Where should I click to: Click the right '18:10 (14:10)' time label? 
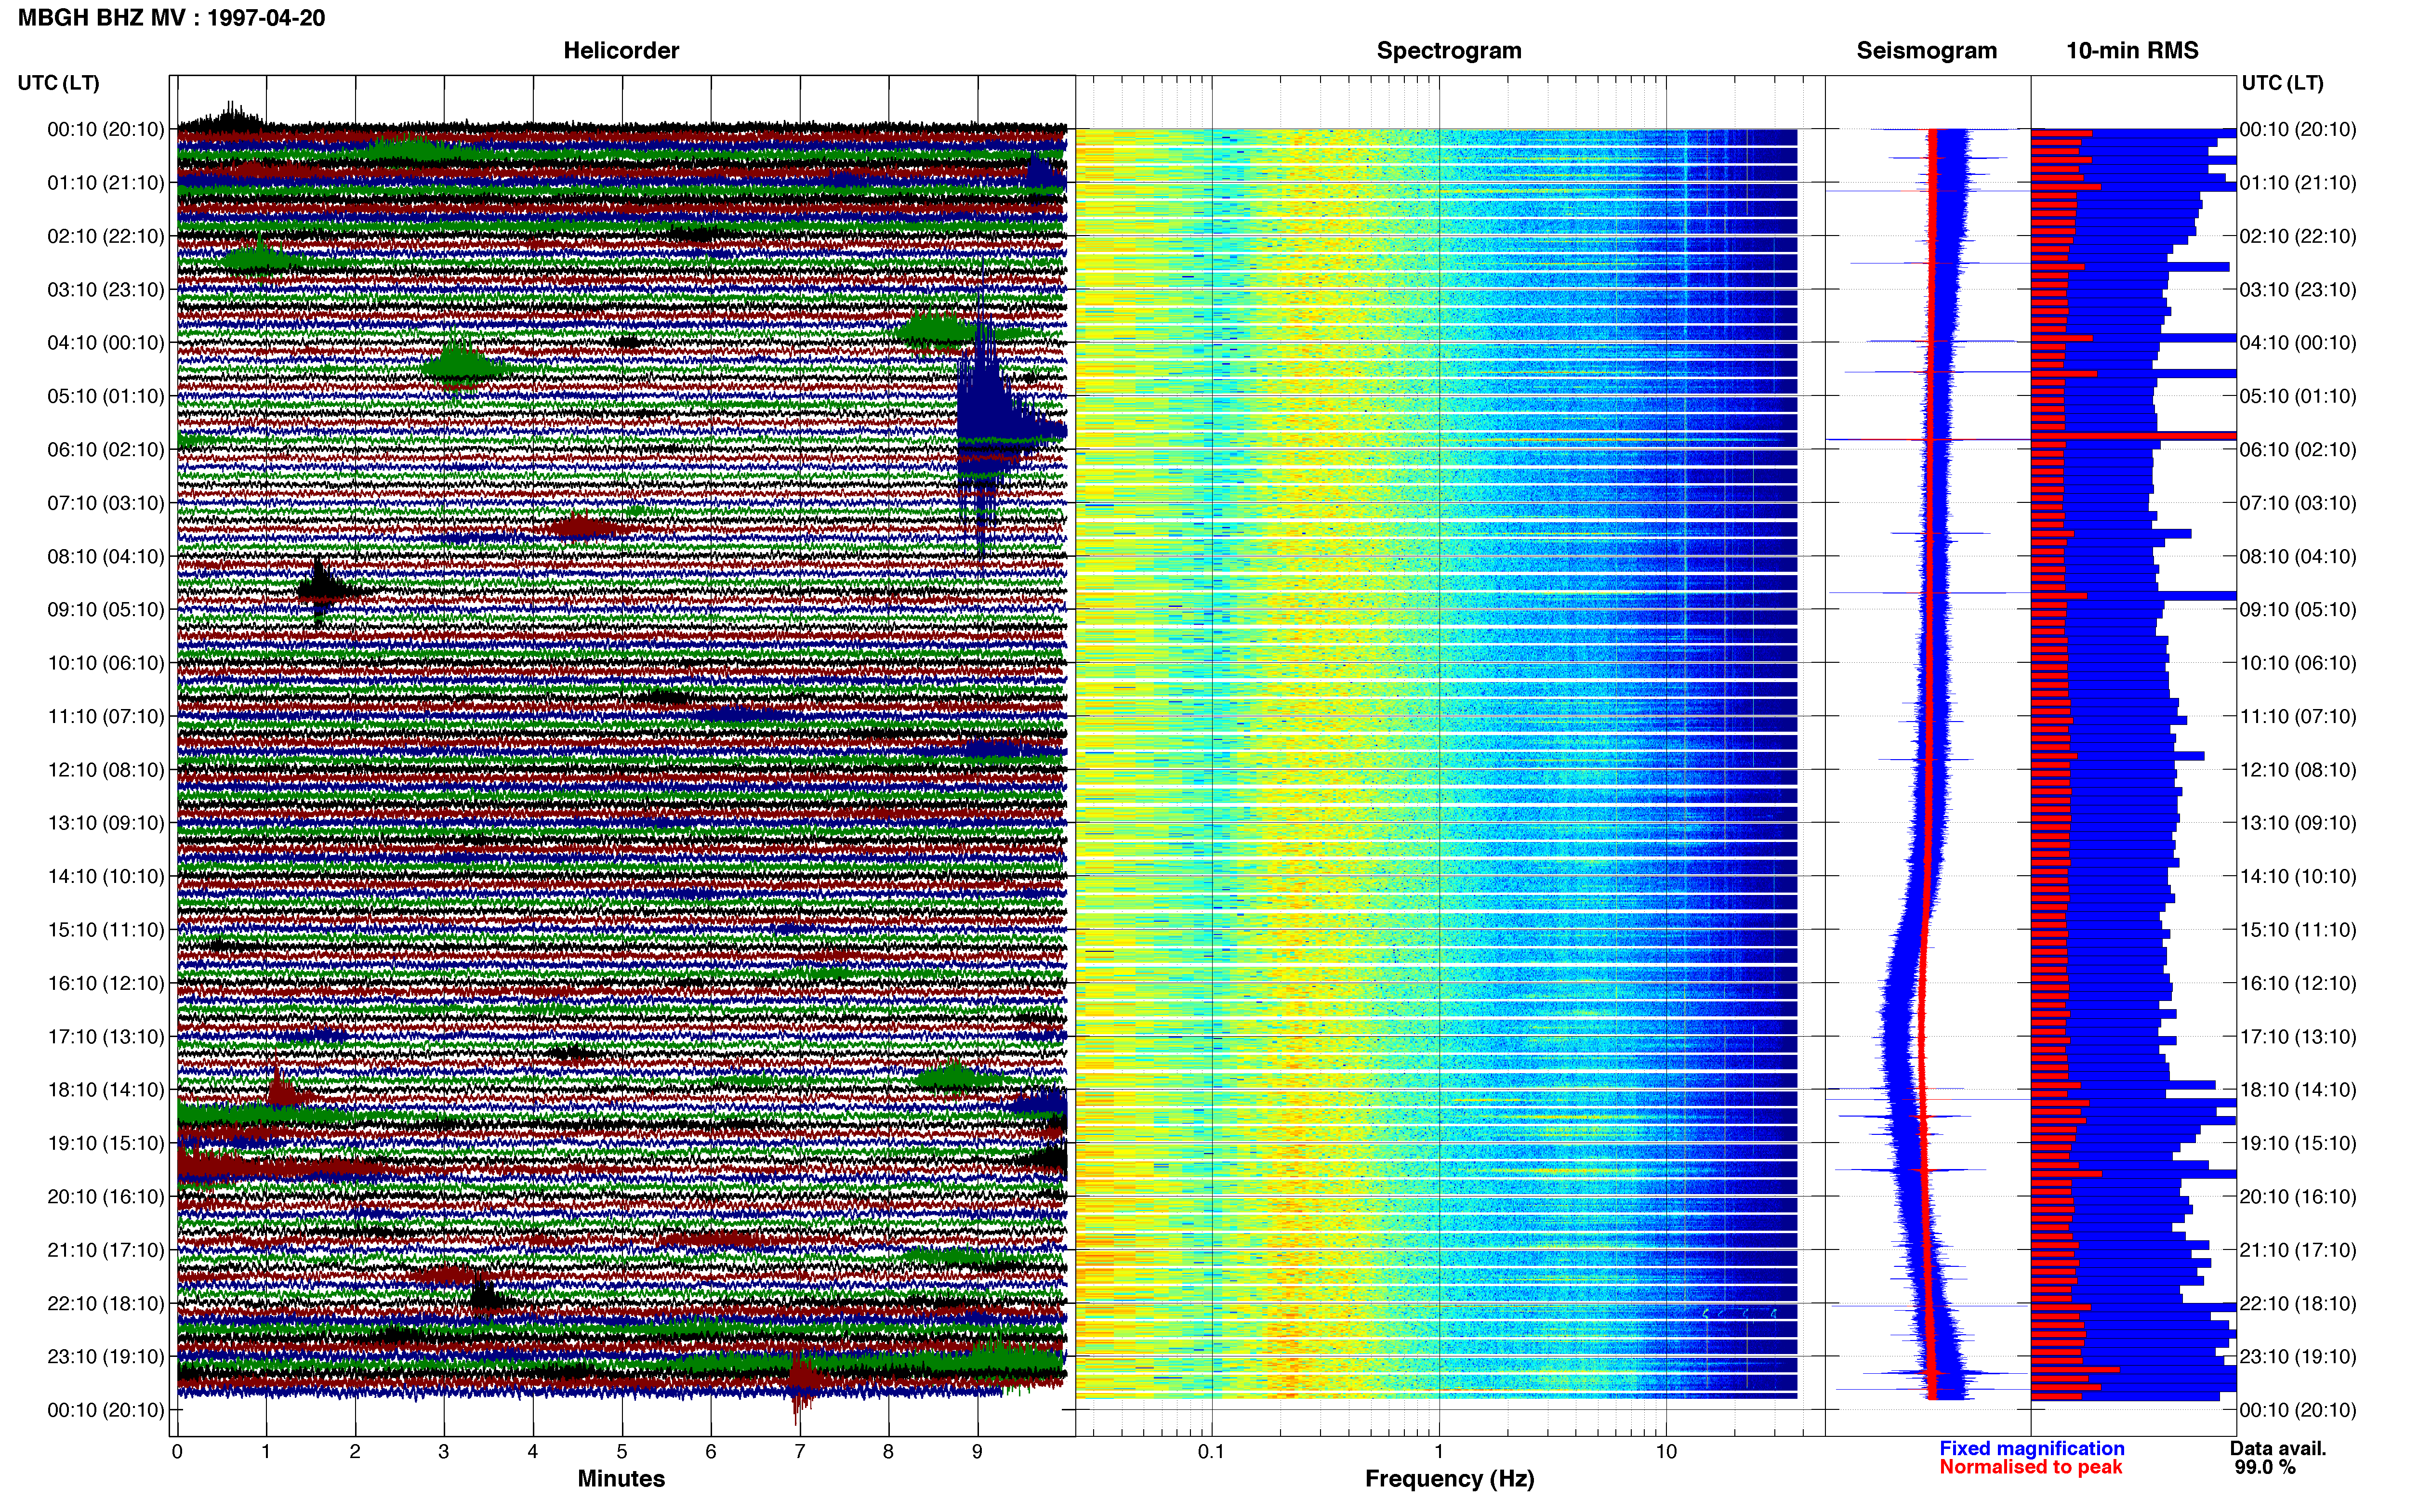tap(2298, 1090)
